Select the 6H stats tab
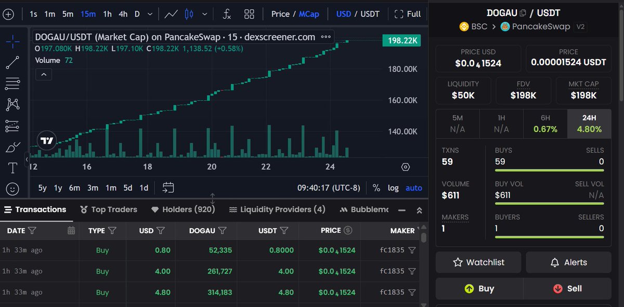 pos(545,124)
